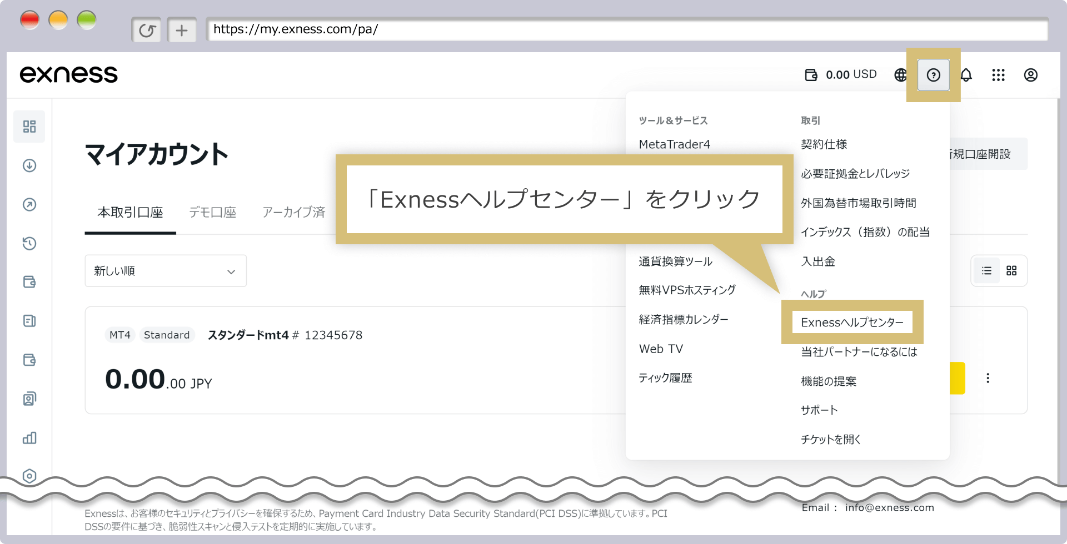This screenshot has height=544, width=1067.
Task: Open the help question mark icon
Action: click(x=933, y=75)
